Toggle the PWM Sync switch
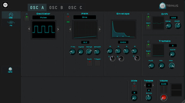 point(90,63)
